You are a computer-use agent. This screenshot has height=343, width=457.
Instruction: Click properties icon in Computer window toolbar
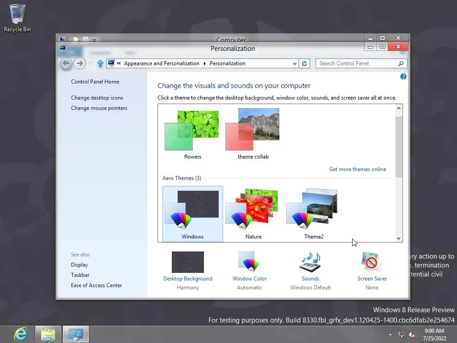tap(76, 39)
